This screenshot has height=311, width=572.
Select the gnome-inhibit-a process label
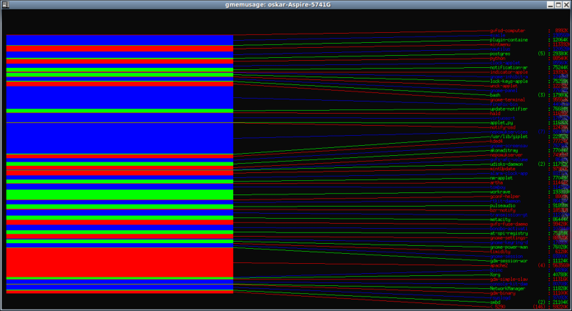click(508, 77)
